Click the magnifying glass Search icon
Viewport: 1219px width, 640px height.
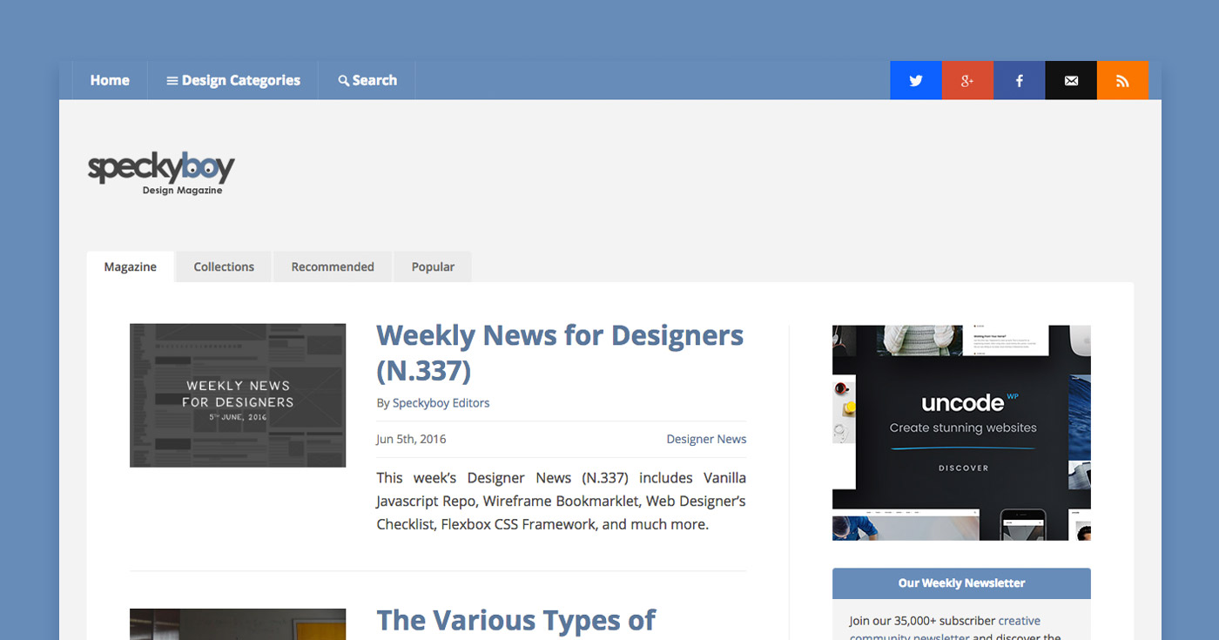click(343, 79)
